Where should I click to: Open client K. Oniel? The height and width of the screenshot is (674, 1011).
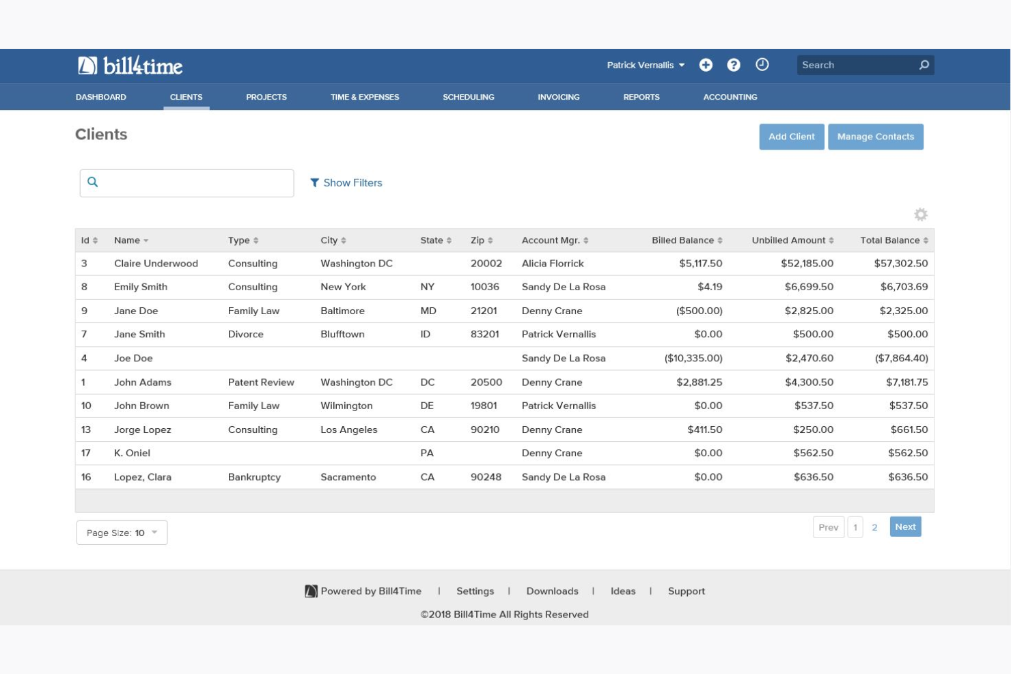point(132,453)
